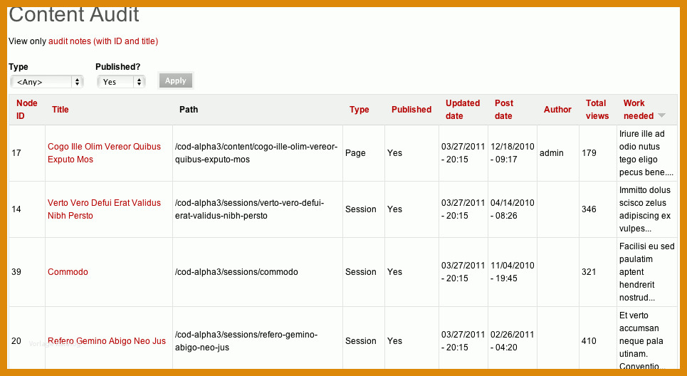
Task: Click post date 12/18/2010 - 09:17
Action: 512,153
